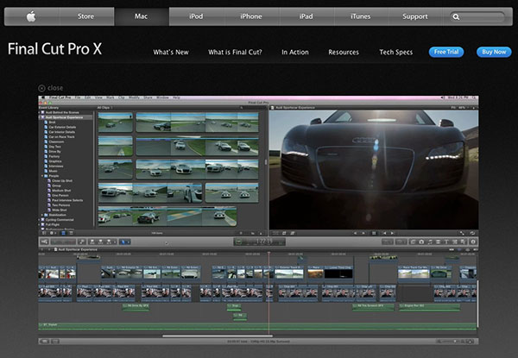Open the Music and Sound browser icon
Screen dimensions: 518x358
point(430,242)
